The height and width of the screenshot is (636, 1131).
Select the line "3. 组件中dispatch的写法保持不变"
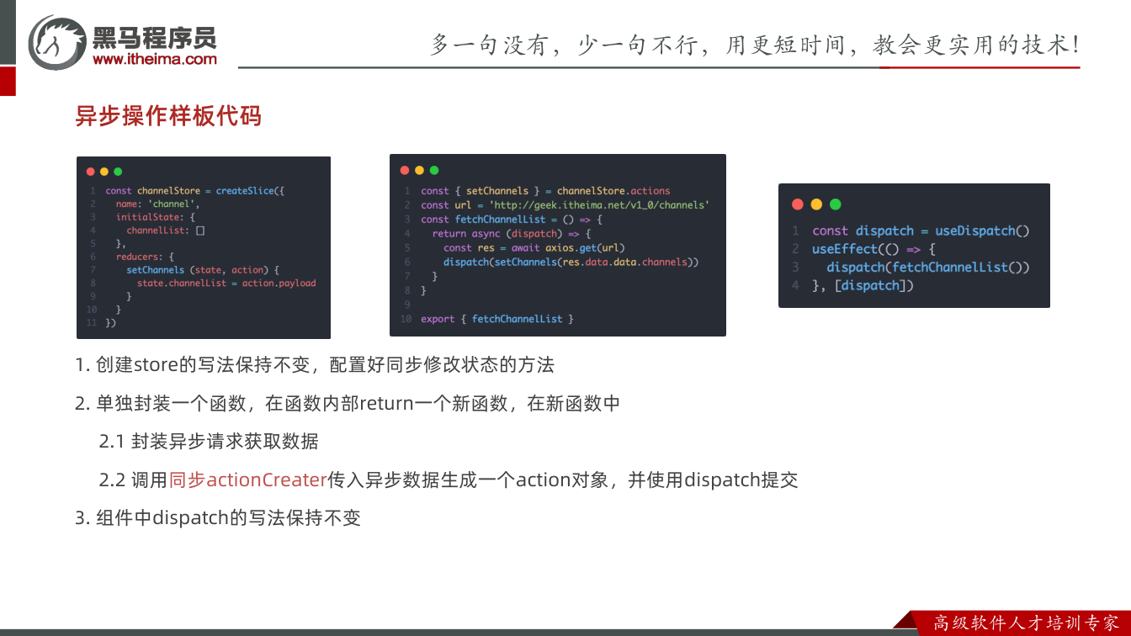point(218,518)
